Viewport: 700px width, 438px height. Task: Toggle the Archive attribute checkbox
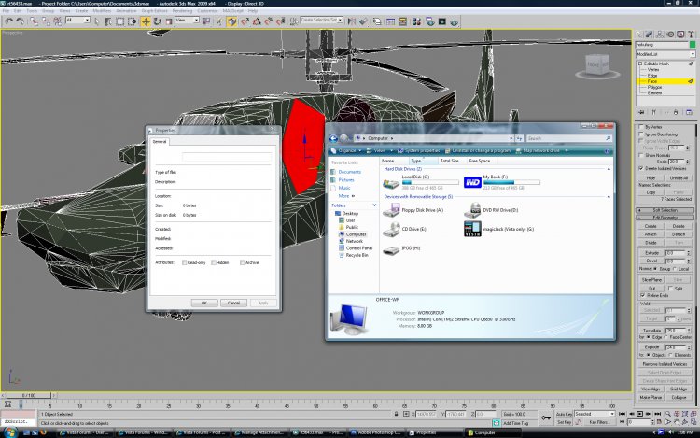click(x=241, y=262)
